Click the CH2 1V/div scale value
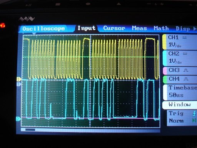 click(x=175, y=61)
